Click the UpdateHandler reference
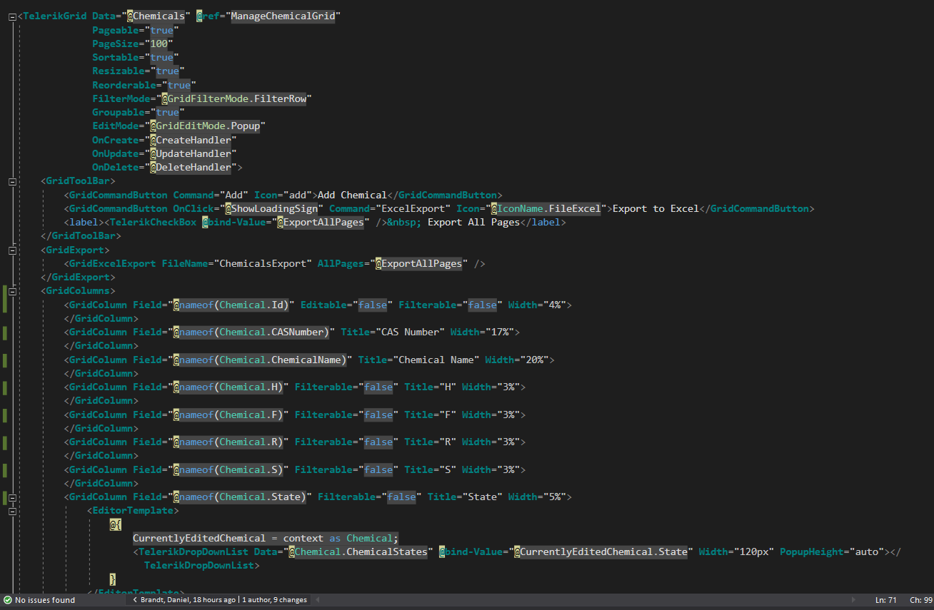Viewport: 934px width, 610px height. [x=190, y=154]
